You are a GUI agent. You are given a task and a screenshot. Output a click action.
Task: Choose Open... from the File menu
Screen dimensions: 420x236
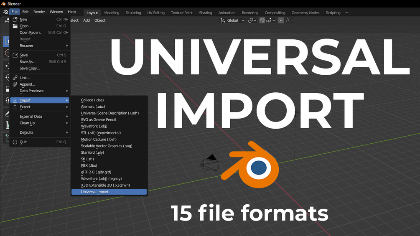click(40, 26)
